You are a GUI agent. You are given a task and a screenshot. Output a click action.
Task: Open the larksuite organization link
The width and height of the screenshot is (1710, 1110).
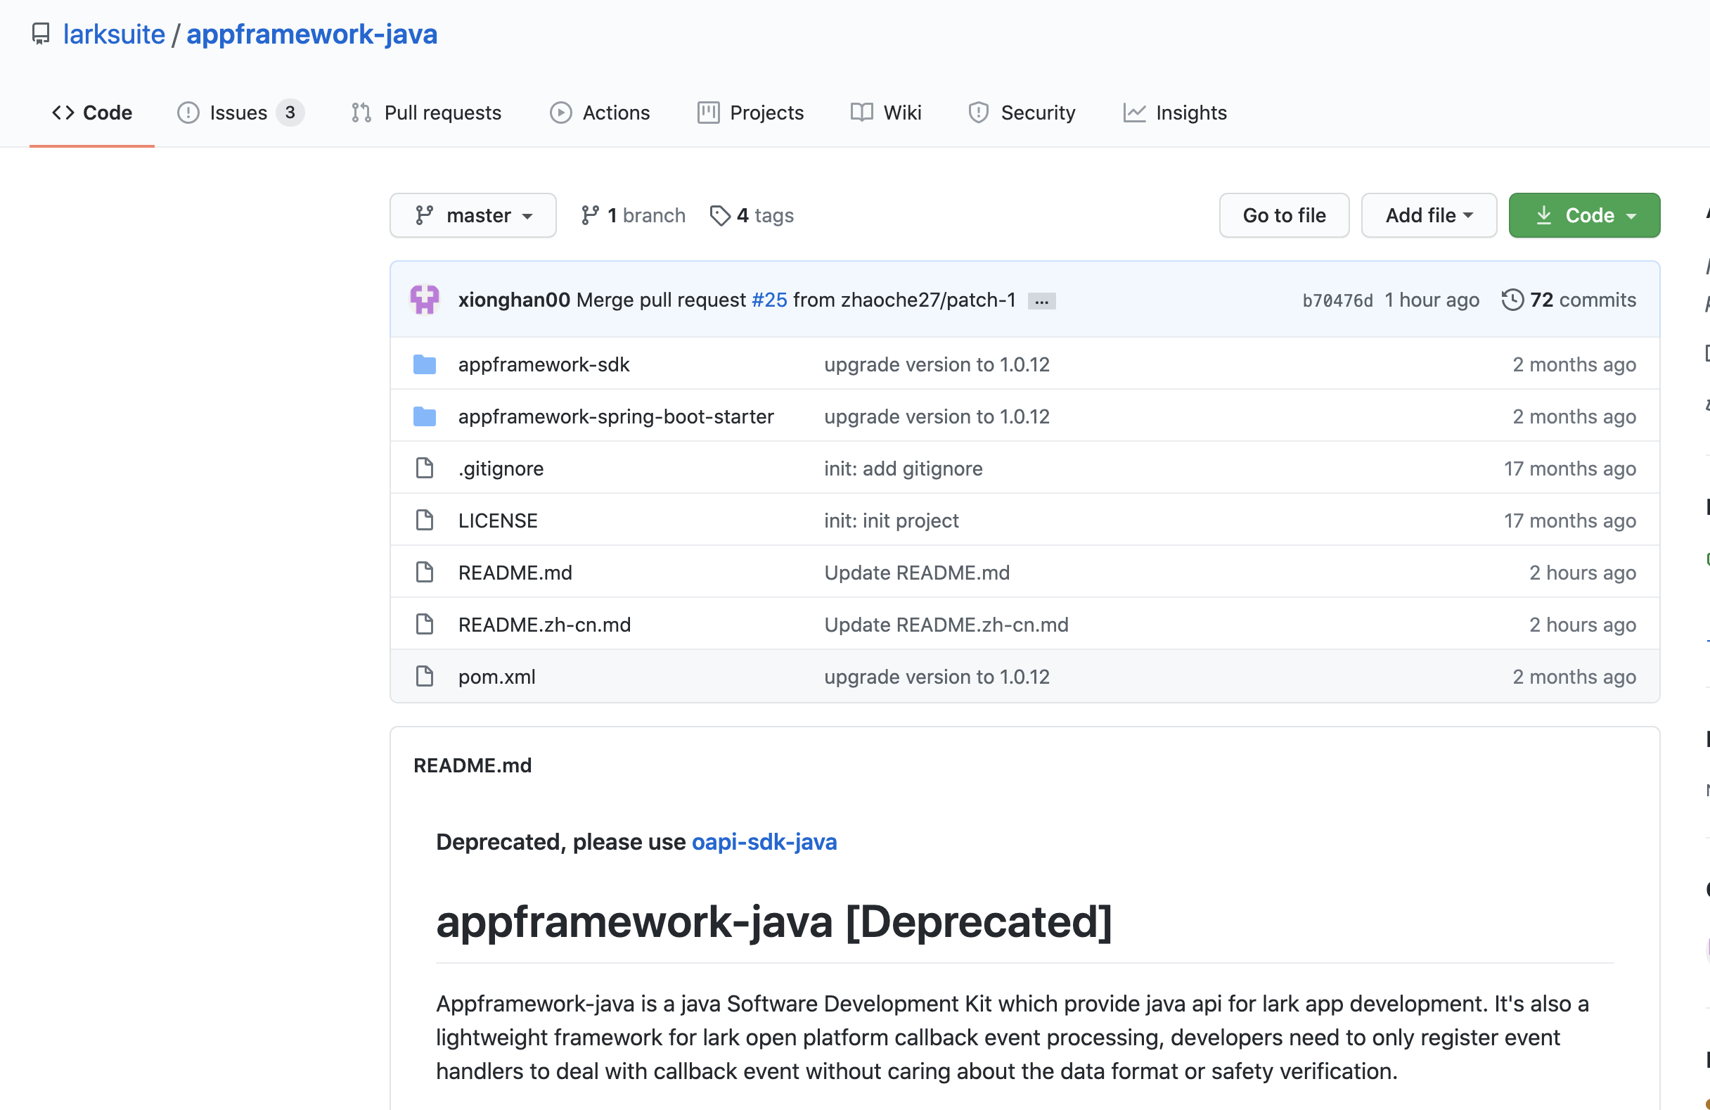coord(114,34)
